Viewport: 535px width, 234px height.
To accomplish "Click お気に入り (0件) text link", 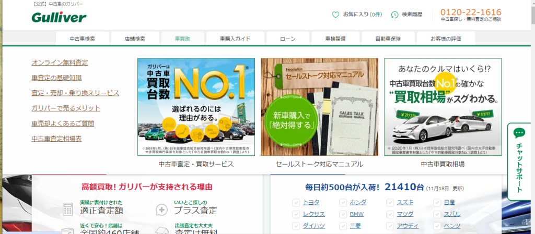I will point(363,15).
